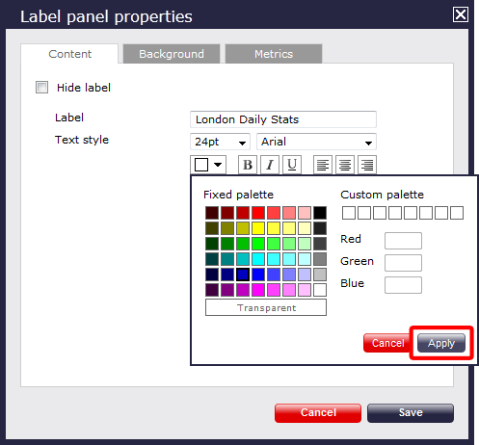Tick the Hide label checkbox
This screenshot has height=445, width=479.
tap(41, 88)
